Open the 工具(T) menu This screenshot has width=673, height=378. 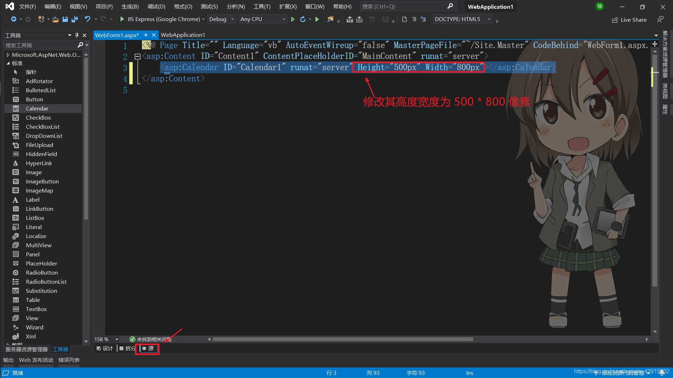(x=262, y=7)
